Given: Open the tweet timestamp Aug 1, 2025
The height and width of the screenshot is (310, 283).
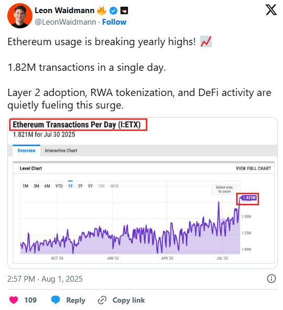Looking at the screenshot, I should coord(45,279).
